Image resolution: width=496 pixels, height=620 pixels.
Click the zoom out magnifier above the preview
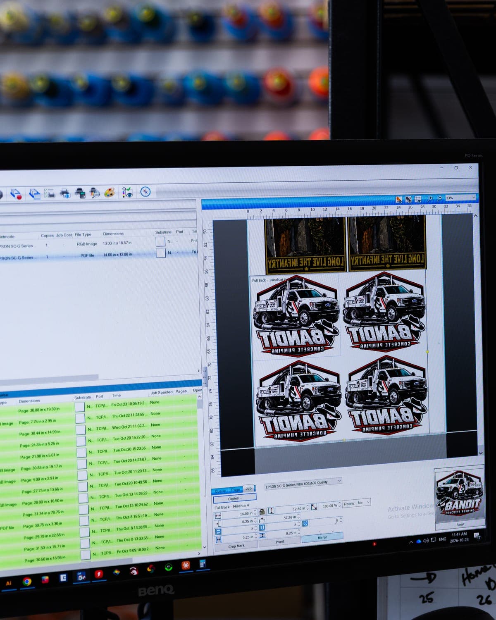click(x=439, y=199)
